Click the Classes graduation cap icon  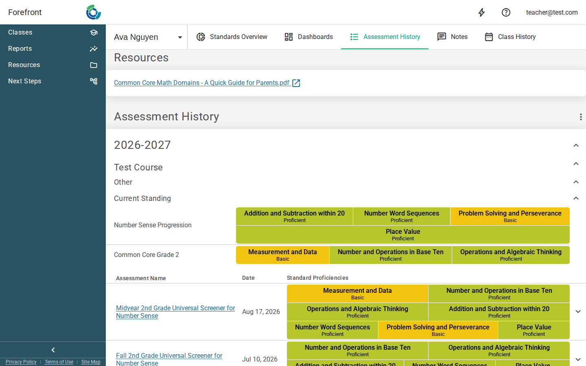pos(94,33)
